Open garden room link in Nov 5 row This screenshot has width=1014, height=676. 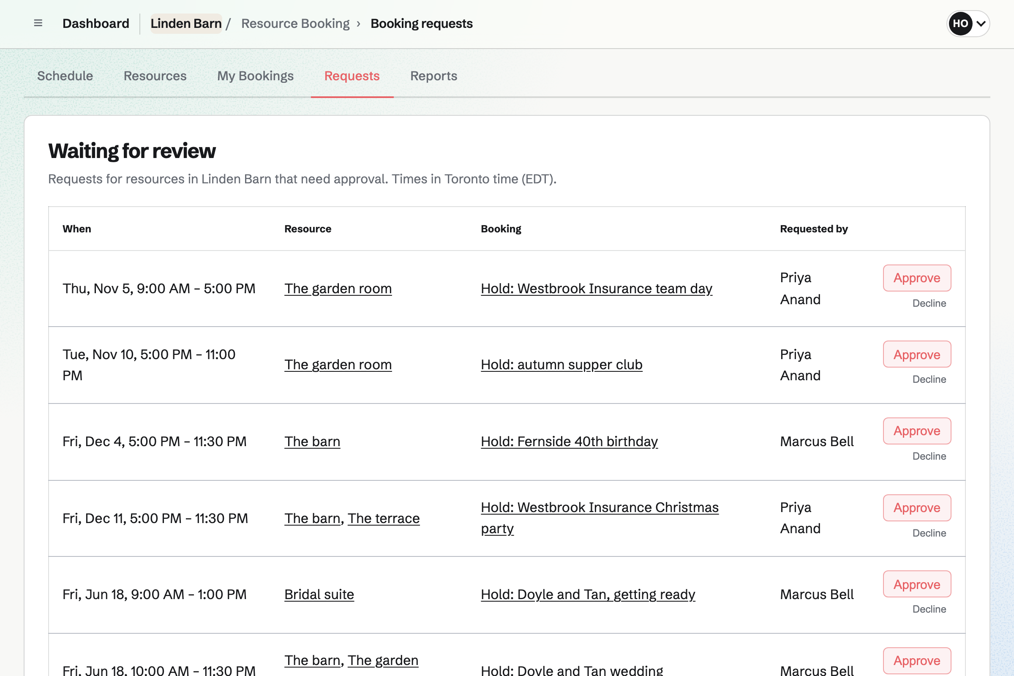[x=338, y=289]
